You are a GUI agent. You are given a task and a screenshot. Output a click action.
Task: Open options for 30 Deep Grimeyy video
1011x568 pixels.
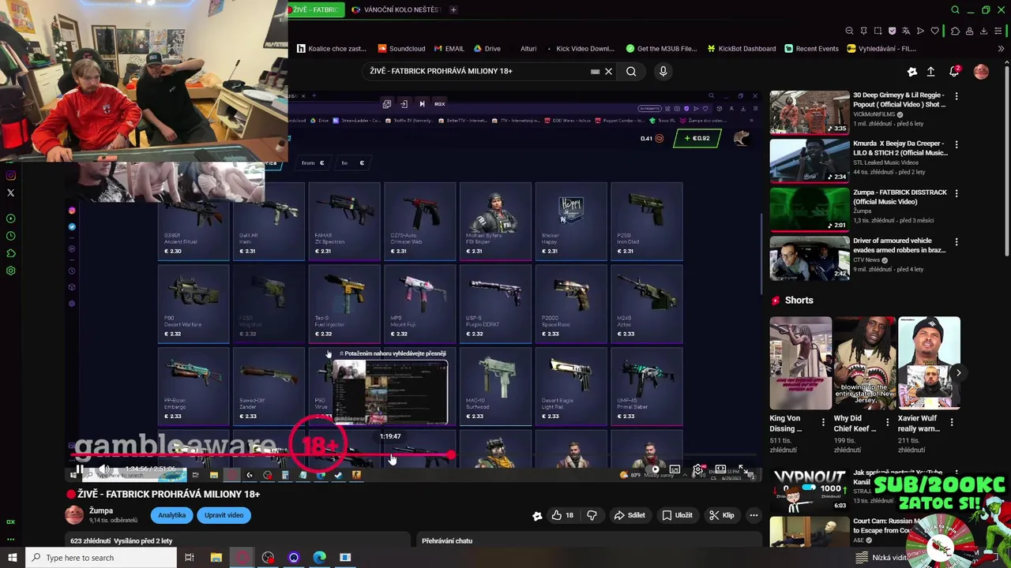957,96
